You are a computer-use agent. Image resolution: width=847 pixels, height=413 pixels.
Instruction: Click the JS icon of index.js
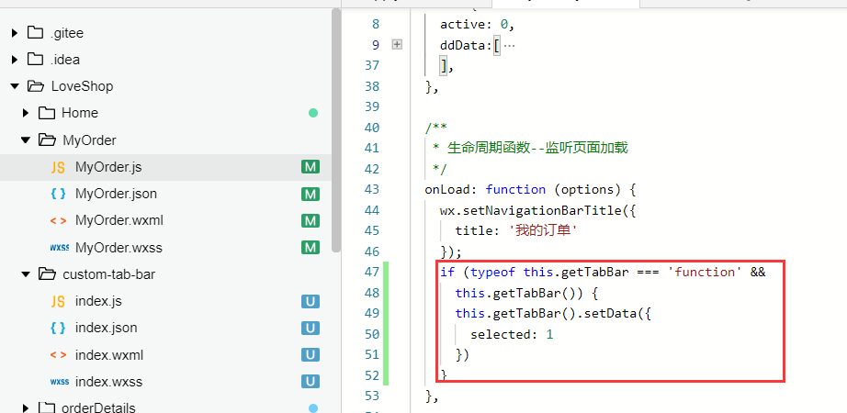click(58, 302)
